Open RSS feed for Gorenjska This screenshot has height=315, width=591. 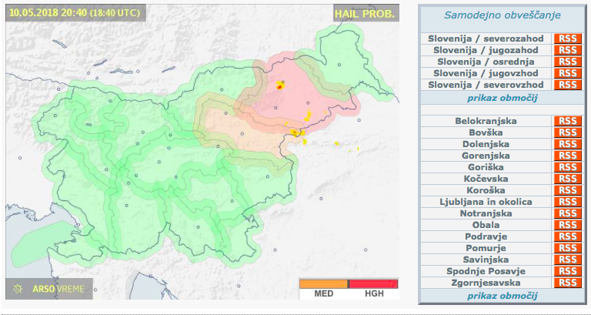567,156
